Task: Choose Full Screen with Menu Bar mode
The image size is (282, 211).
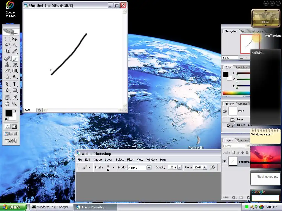Action: coord(11,134)
